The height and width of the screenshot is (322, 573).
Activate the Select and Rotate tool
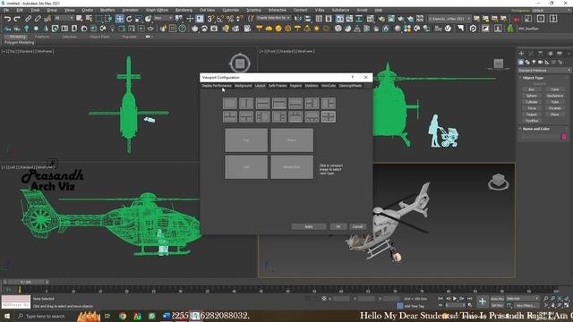coord(129,19)
